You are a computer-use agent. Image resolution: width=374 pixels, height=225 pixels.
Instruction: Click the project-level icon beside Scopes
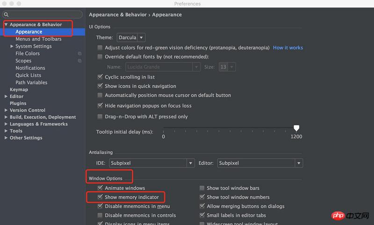point(79,61)
